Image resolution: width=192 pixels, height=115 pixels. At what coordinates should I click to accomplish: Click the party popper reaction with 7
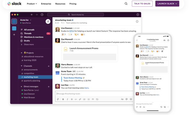(64, 35)
